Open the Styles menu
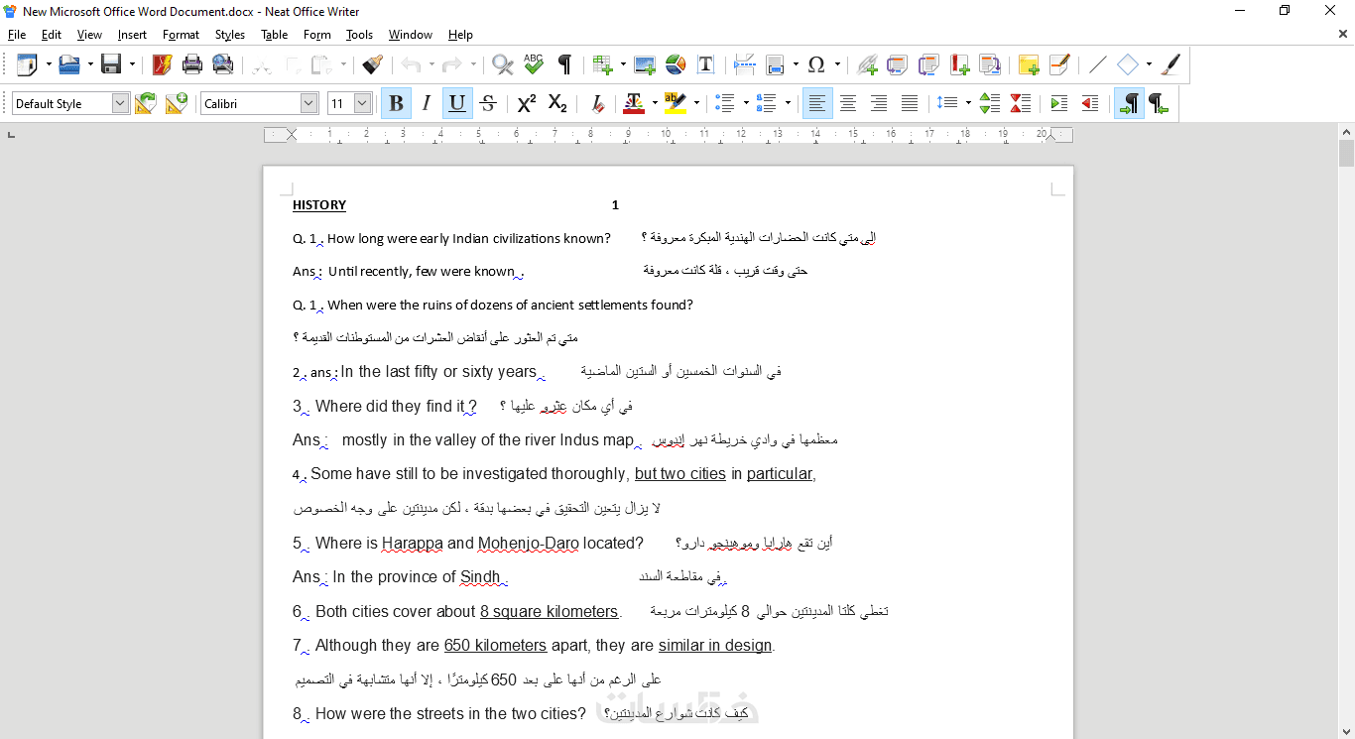The image size is (1355, 739). [x=230, y=35]
